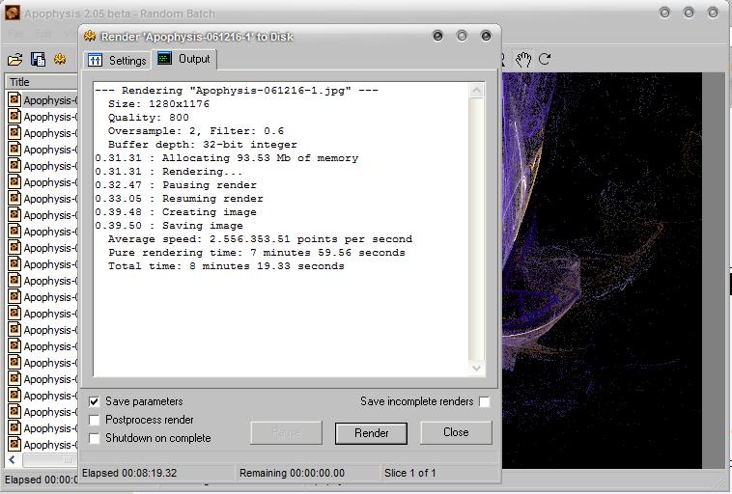Click the output log scroll up arrow

(477, 90)
